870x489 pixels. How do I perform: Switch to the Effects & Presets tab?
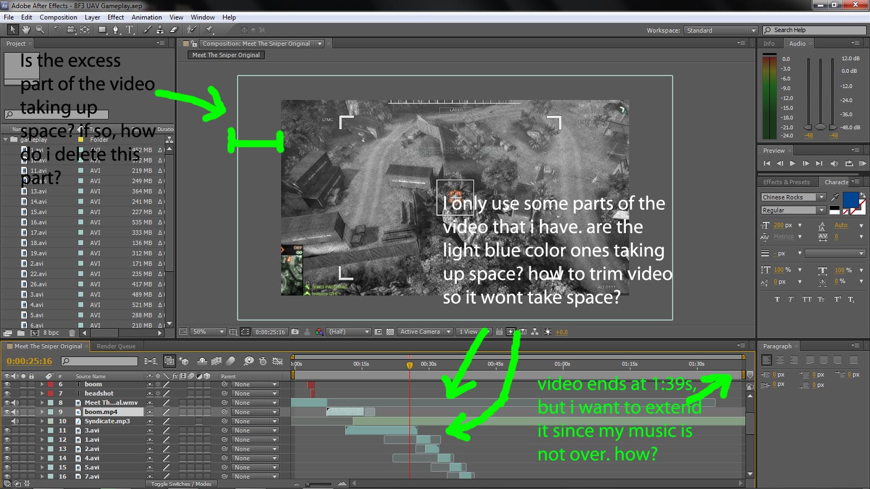786,182
